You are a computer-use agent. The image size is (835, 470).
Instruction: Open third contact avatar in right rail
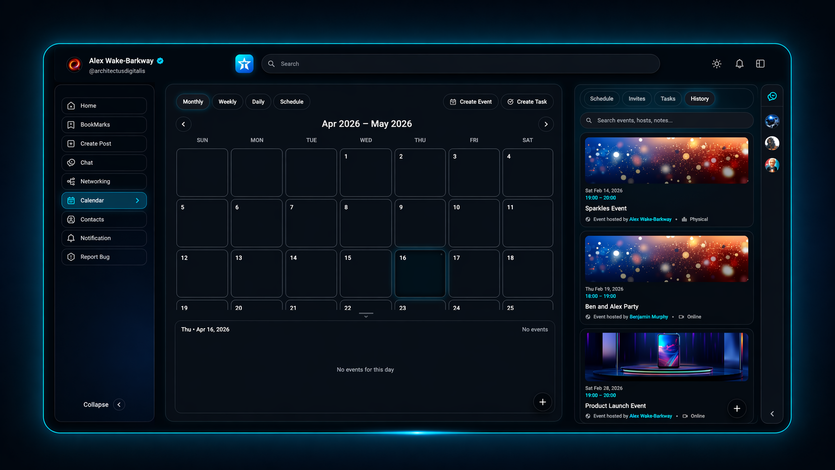point(772,165)
